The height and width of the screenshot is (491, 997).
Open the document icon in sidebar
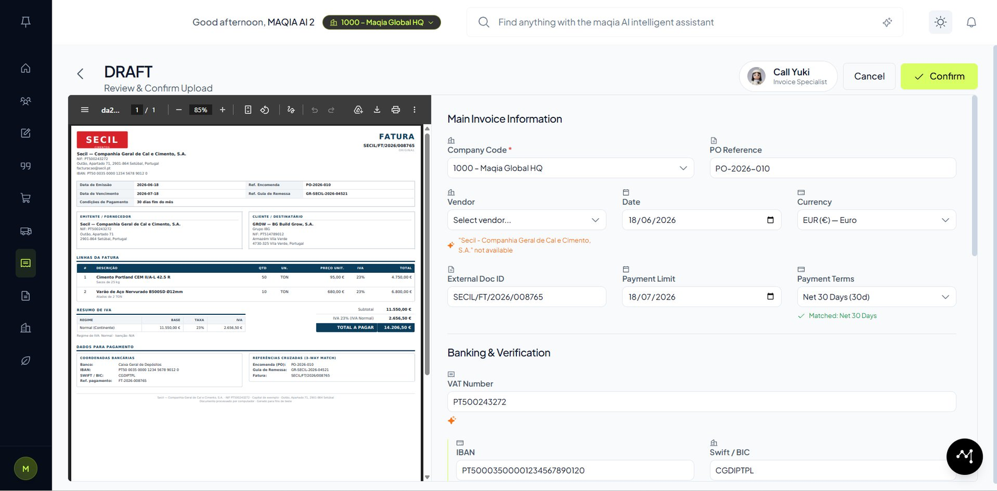pos(26,295)
